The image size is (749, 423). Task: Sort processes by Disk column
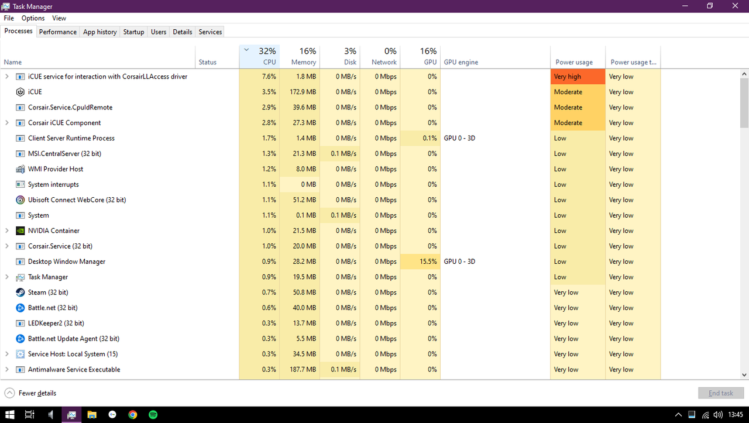click(340, 57)
